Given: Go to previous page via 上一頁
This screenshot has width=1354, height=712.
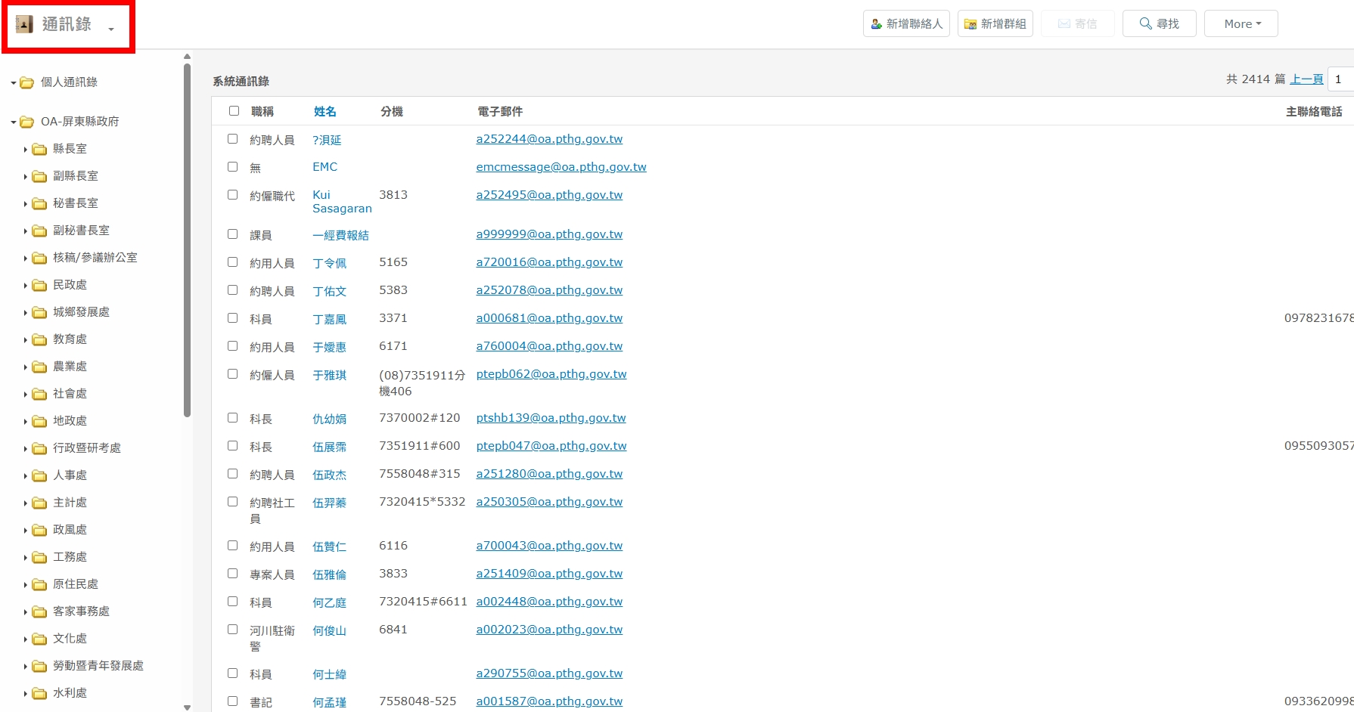Looking at the screenshot, I should click(1306, 79).
